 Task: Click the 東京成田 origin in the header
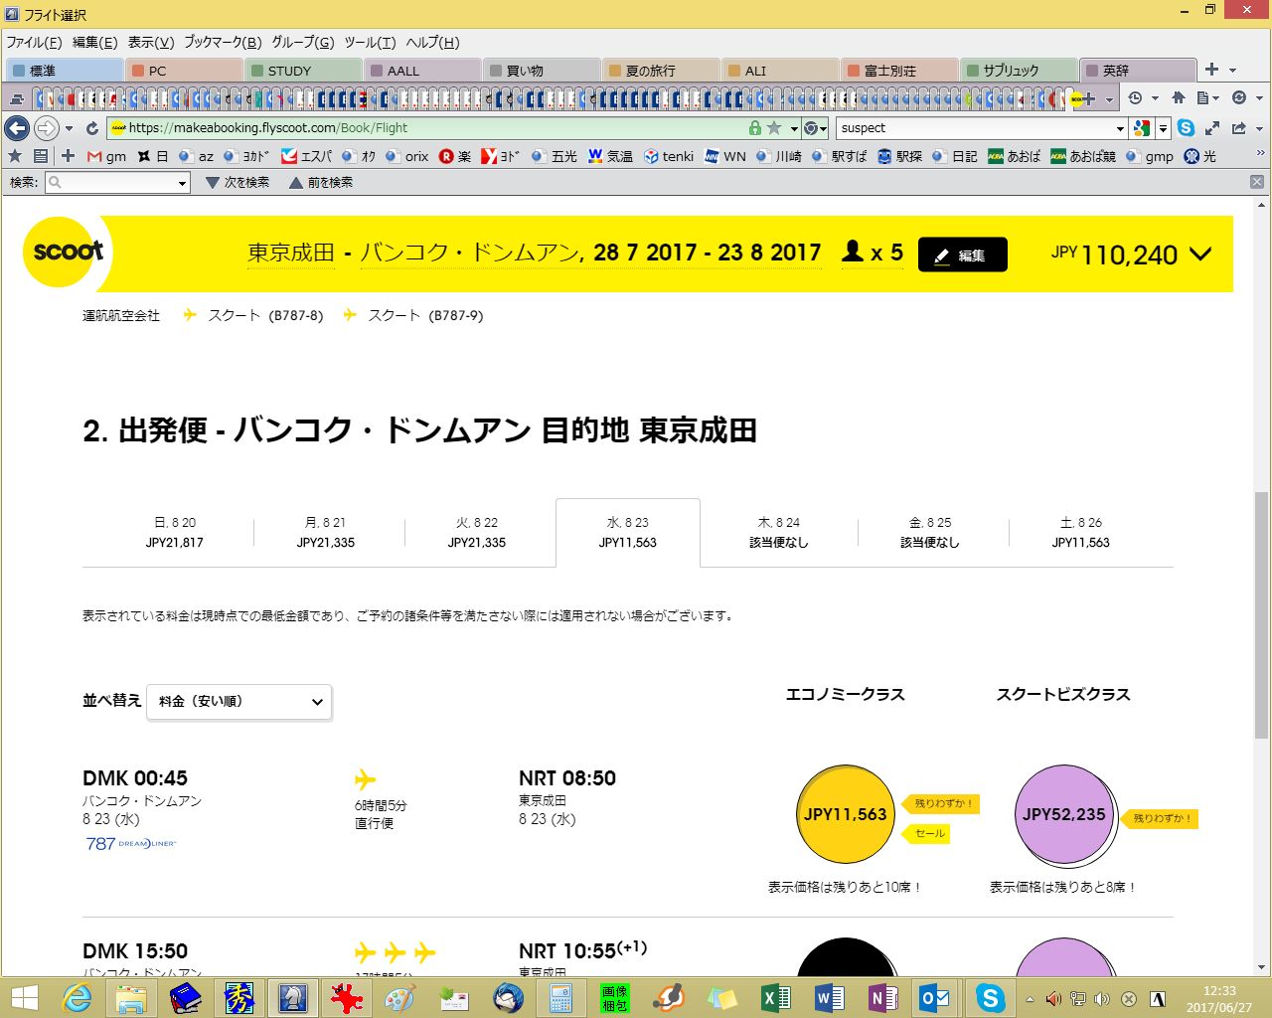pos(291,253)
